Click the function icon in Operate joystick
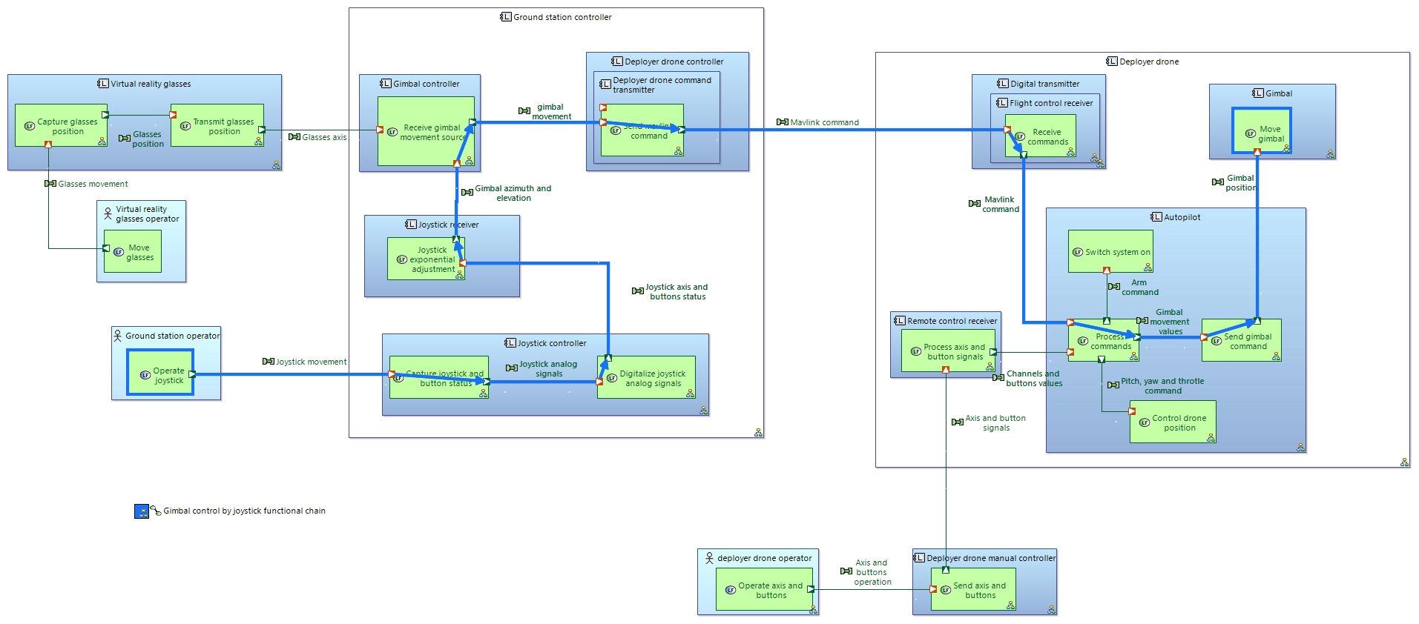Image resolution: width=1419 pixels, height=624 pixels. coord(145,375)
